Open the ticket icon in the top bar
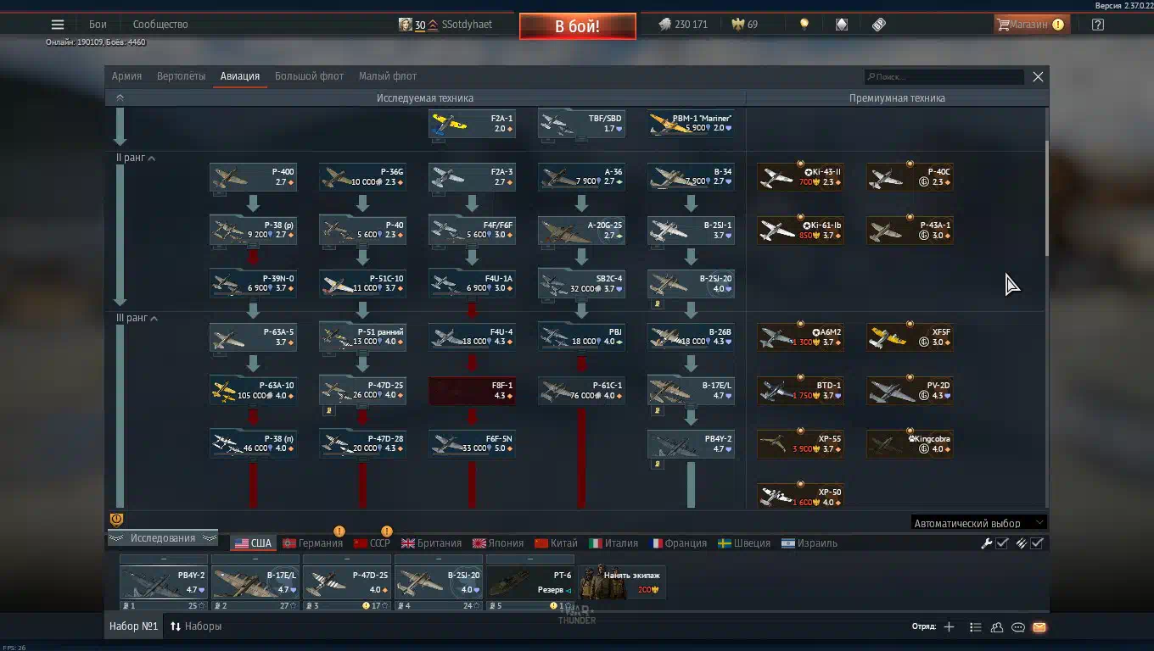1154x651 pixels. [x=879, y=25]
